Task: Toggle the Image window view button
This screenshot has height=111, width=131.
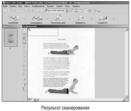Action: (x=76, y=11)
